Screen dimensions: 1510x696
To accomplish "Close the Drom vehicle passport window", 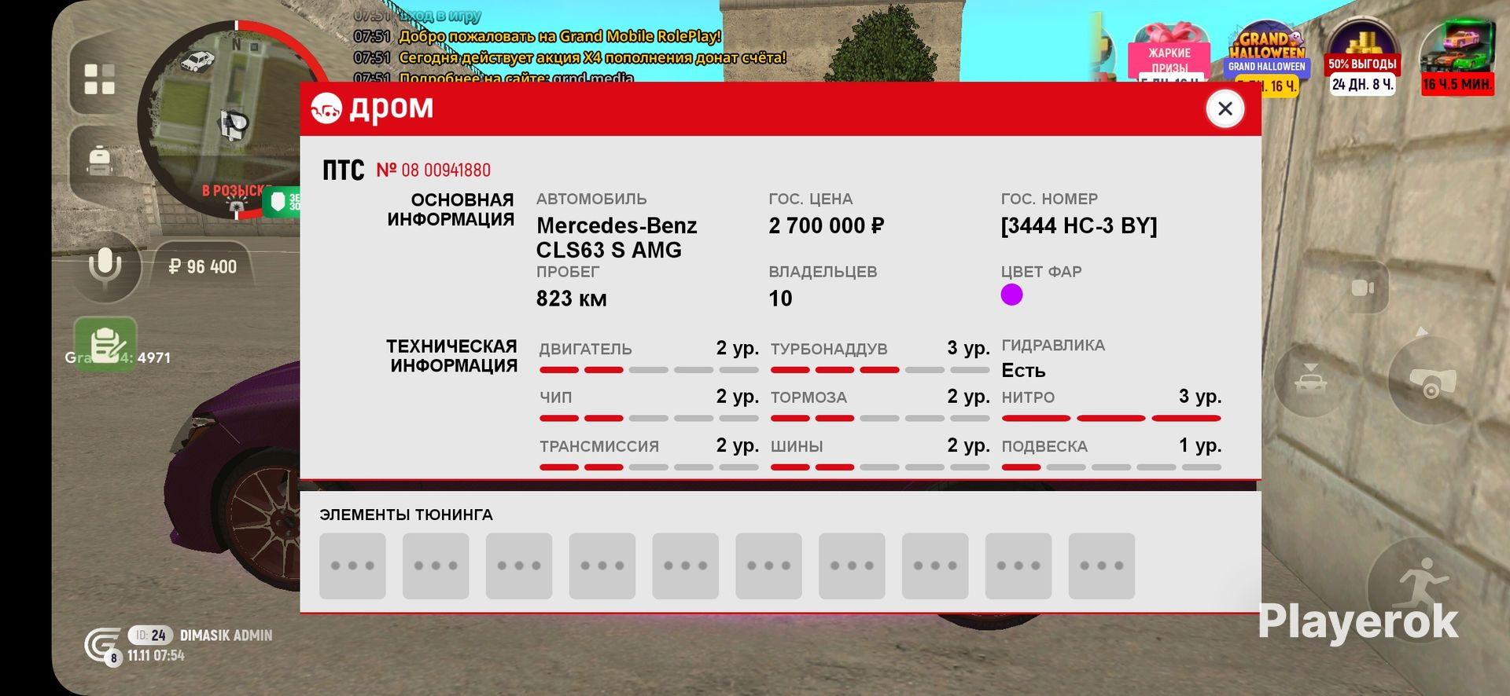I will click(1225, 108).
